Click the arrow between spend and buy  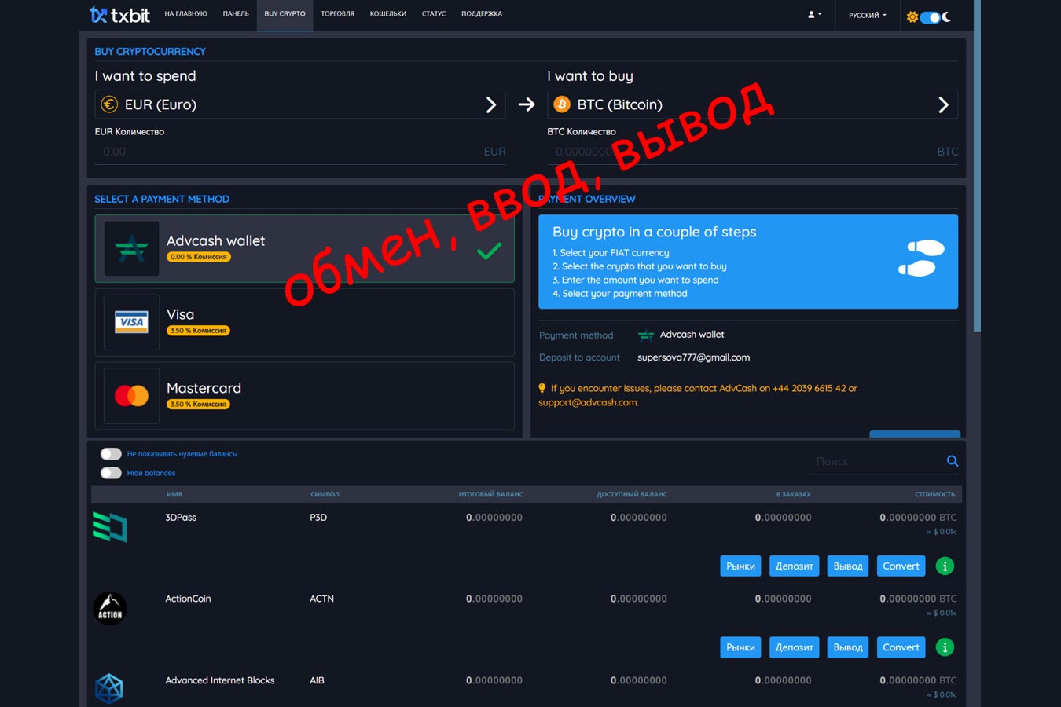527,104
